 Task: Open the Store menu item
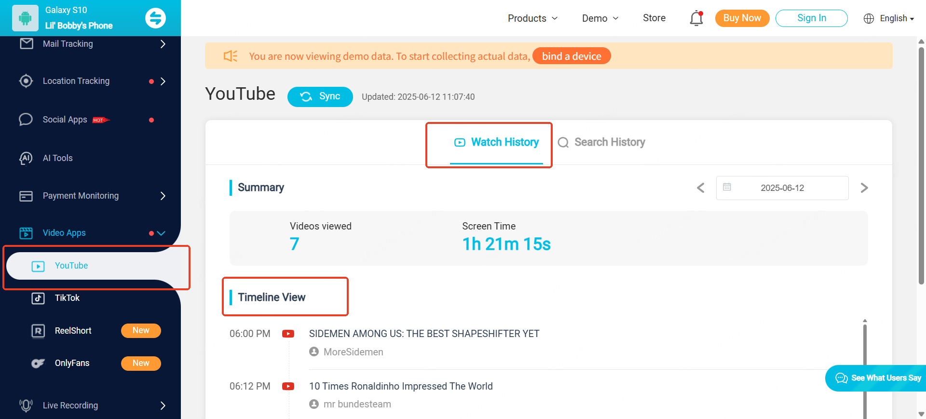654,18
